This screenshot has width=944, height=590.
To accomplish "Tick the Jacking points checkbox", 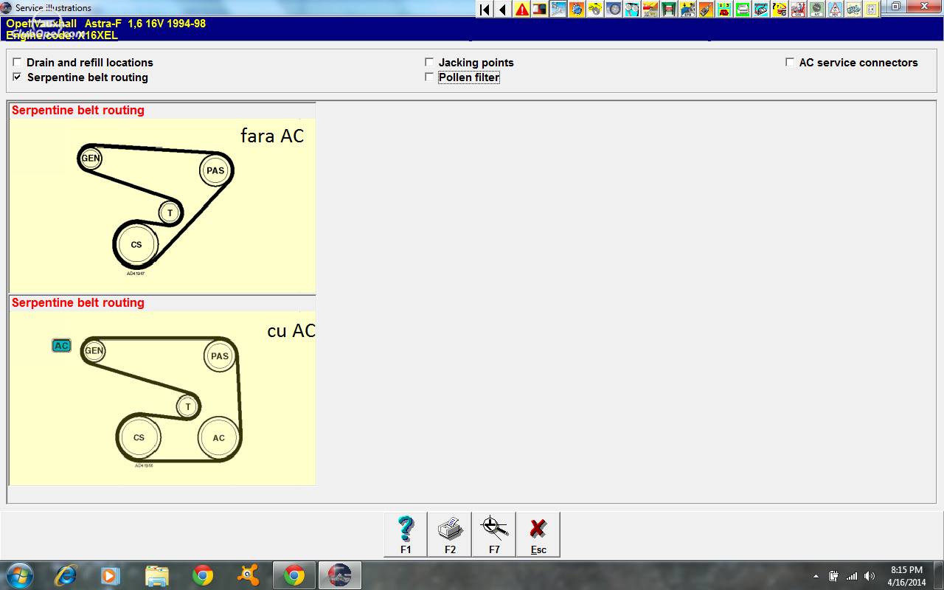I will (429, 63).
